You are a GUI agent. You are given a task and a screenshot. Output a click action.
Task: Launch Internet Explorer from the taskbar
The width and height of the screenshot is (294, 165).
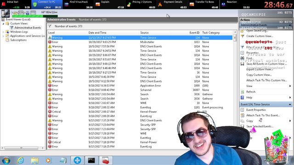(20, 160)
